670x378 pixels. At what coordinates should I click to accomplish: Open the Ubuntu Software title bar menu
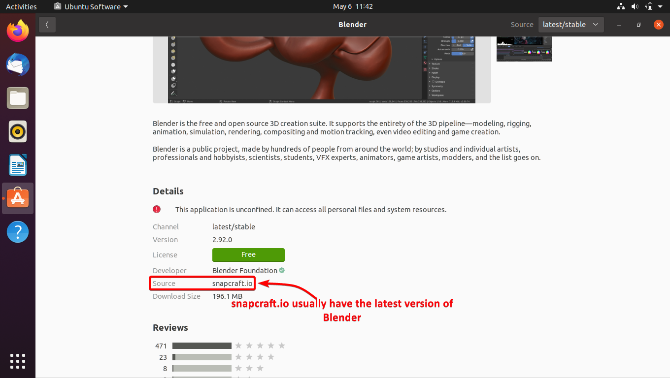pos(91,6)
